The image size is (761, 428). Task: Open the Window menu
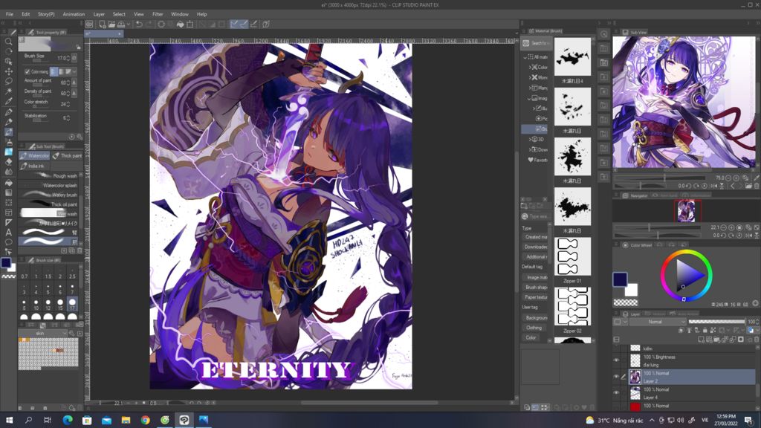tap(180, 14)
